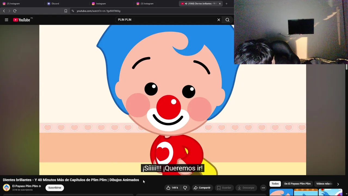Screen dimensions: 348x196
Task: Open more actions three-dot menu
Action: point(263,188)
